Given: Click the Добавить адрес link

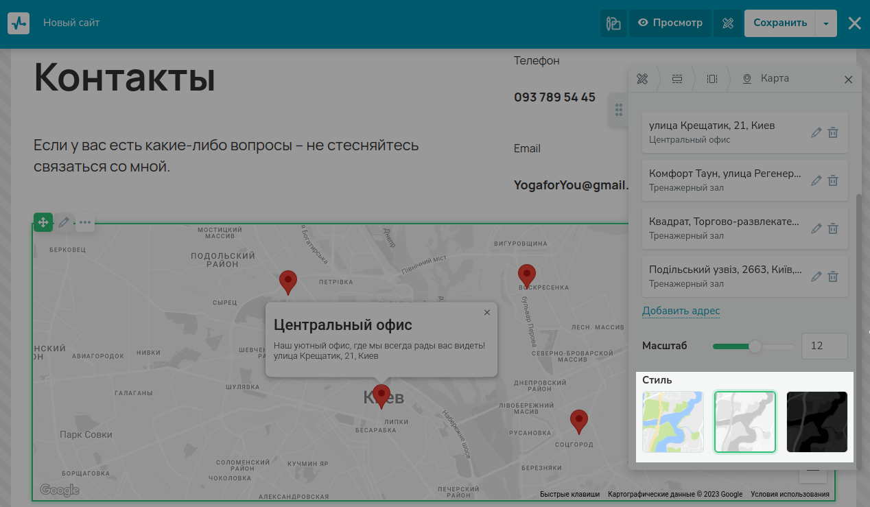Looking at the screenshot, I should click(x=681, y=311).
